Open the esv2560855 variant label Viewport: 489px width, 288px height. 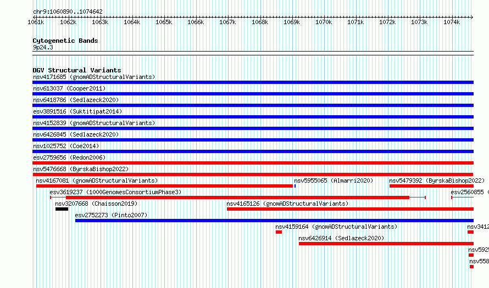[470, 192]
